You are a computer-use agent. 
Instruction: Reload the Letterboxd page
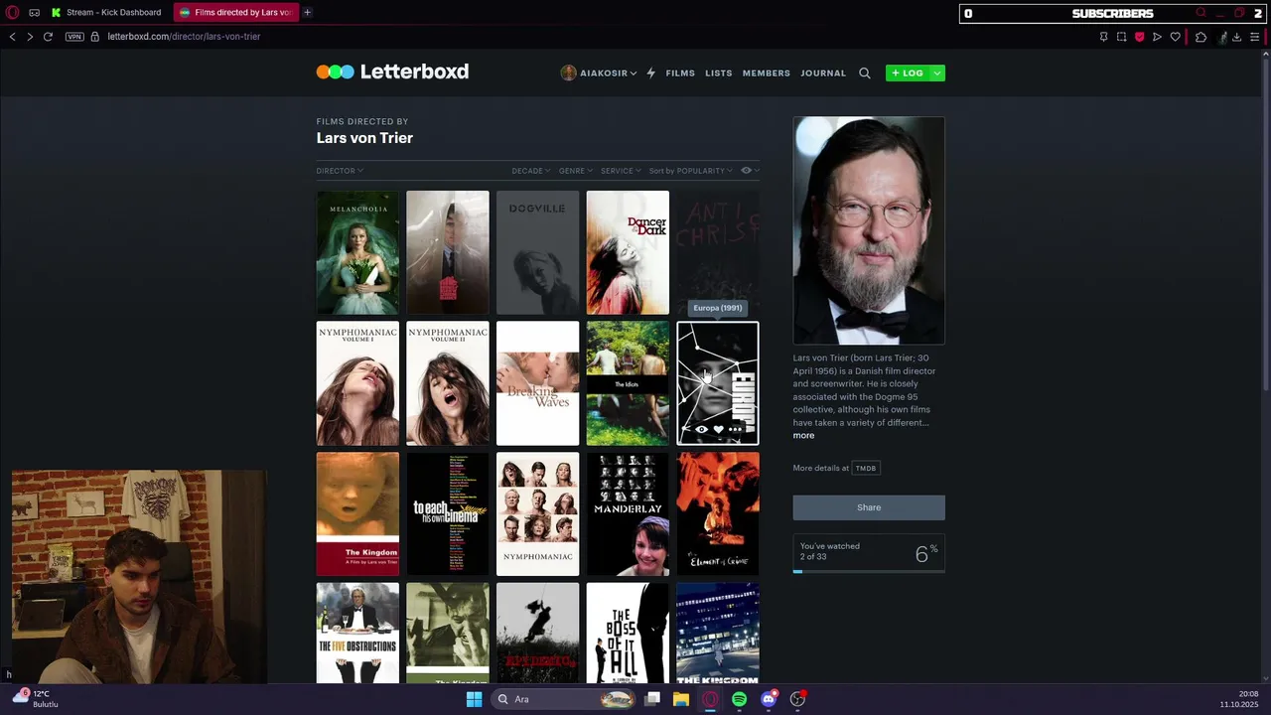[x=48, y=37]
